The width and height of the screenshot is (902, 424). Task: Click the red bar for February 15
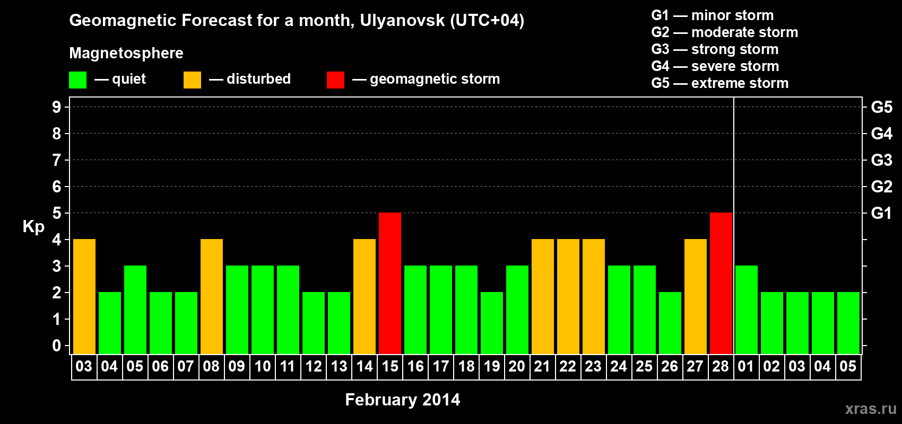tap(390, 283)
